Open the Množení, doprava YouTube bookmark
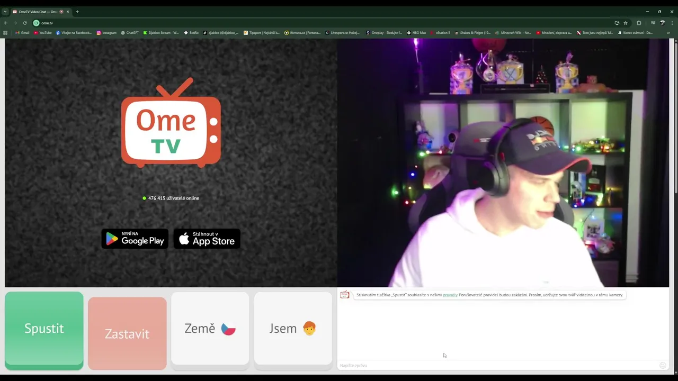Viewport: 678px width, 381px height. [x=554, y=33]
